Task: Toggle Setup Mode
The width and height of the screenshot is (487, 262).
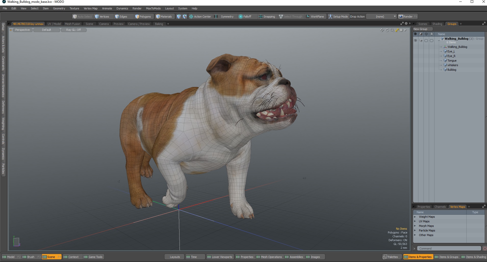Action: coord(338,17)
